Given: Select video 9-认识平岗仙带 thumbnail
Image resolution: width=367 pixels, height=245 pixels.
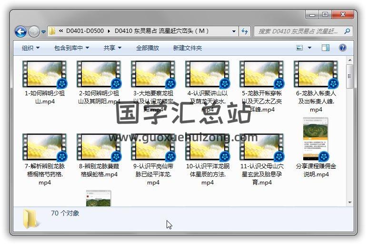Looking at the screenshot, I should (x=153, y=147).
